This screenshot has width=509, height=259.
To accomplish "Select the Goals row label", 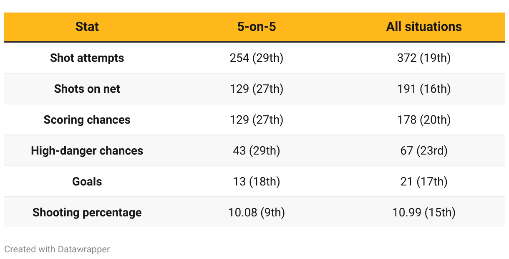I will [87, 181].
